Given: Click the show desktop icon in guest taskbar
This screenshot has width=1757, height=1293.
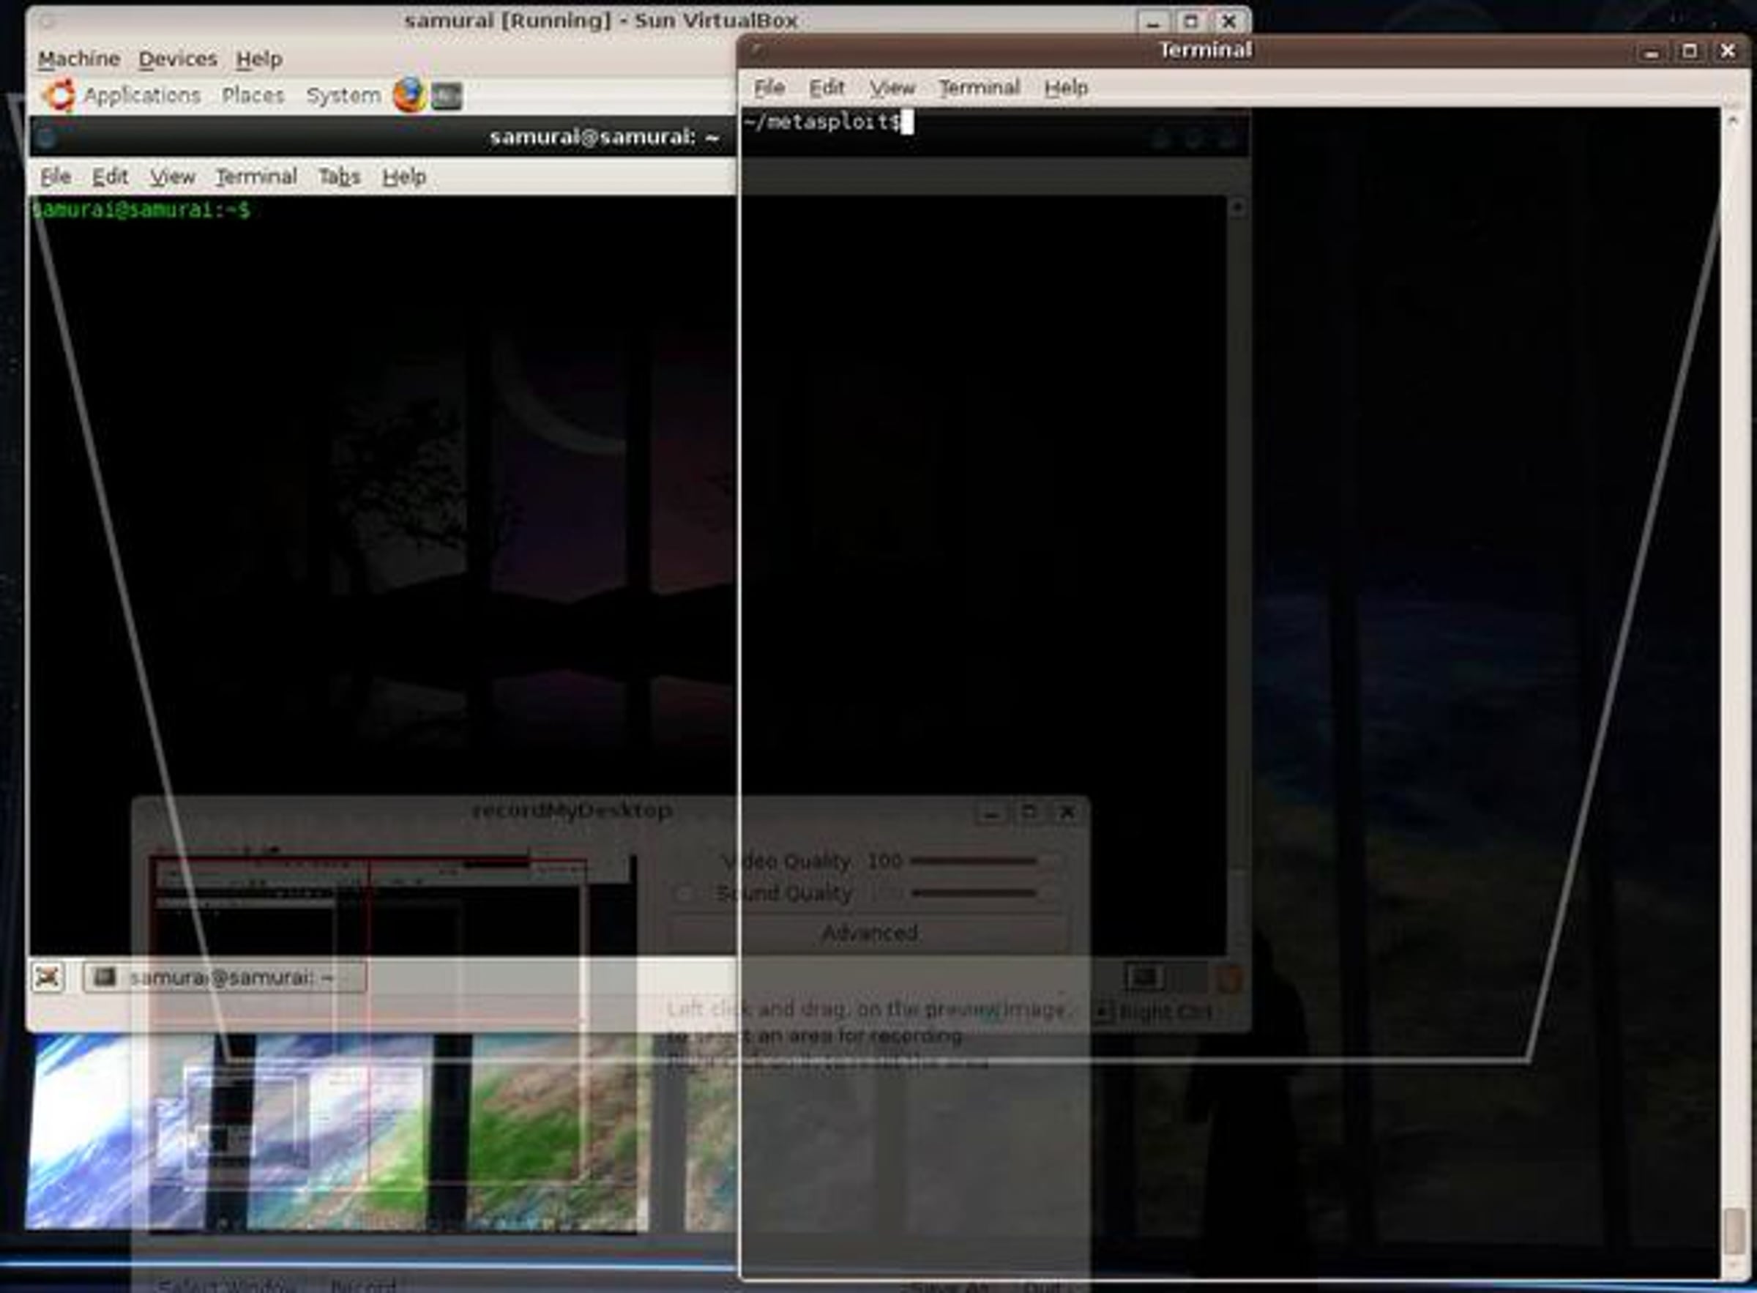Looking at the screenshot, I should click(48, 977).
